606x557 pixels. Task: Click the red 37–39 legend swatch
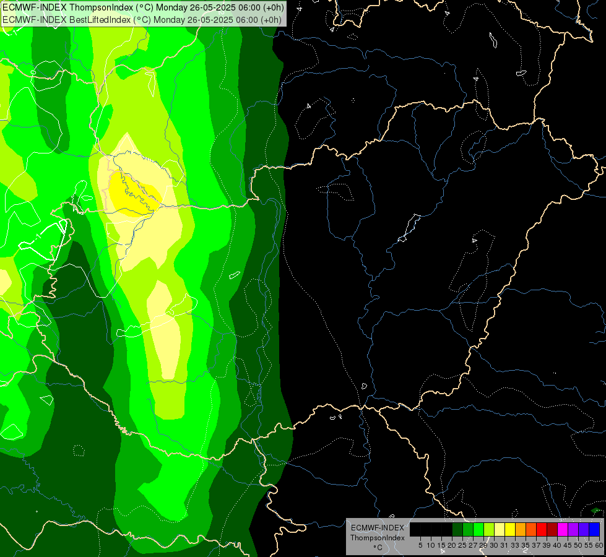(542, 529)
